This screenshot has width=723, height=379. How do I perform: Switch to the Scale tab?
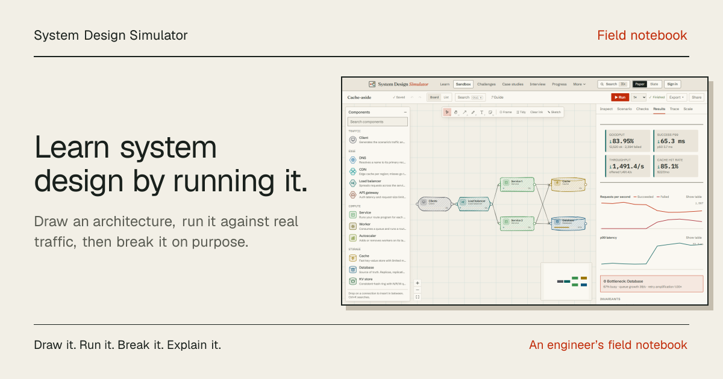(688, 109)
